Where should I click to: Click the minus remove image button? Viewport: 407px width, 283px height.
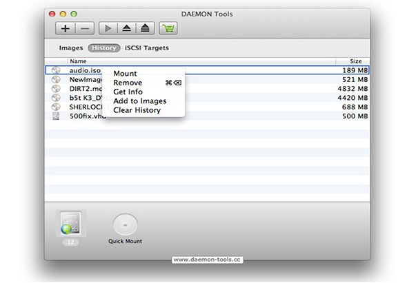pos(85,28)
